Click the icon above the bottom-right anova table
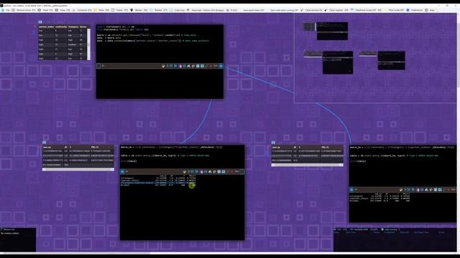Image resolution: width=460 pixels, height=258 pixels. 273,142
